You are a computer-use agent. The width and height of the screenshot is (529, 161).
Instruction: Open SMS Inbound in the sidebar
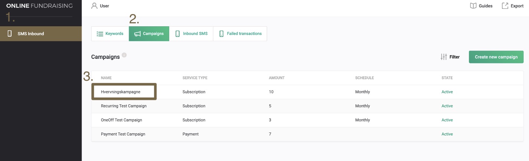(x=41, y=34)
